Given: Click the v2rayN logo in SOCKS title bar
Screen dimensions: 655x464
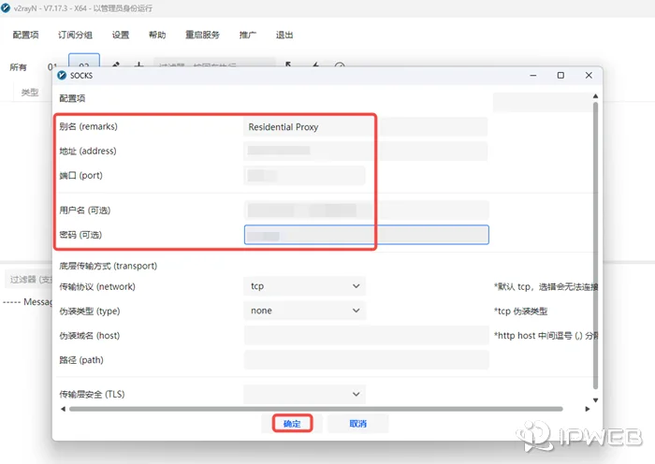Looking at the screenshot, I should coord(62,75).
